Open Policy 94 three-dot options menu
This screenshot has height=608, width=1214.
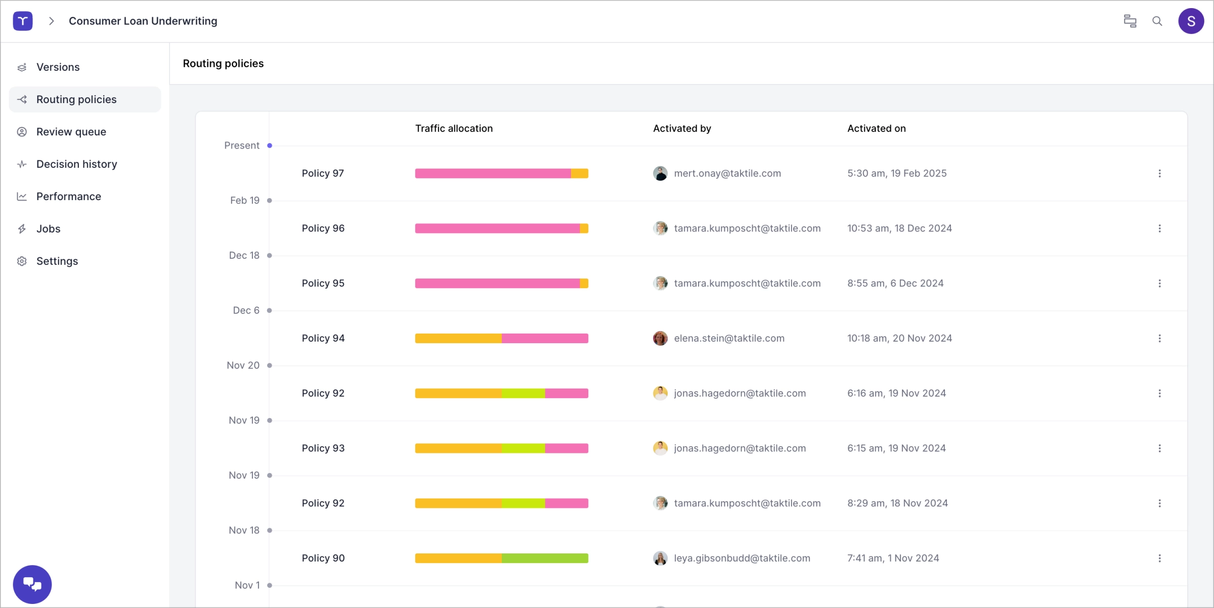pos(1159,338)
